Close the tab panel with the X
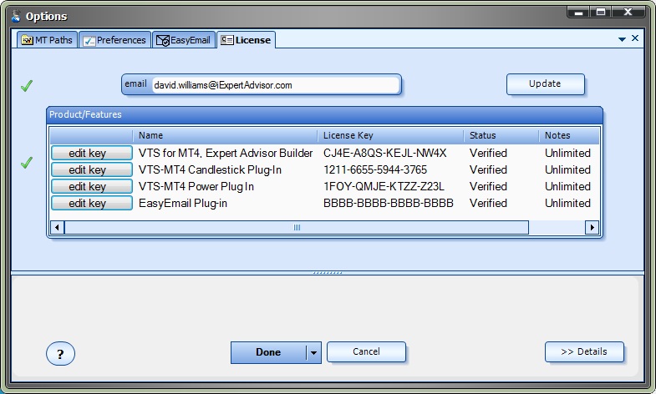 click(635, 38)
